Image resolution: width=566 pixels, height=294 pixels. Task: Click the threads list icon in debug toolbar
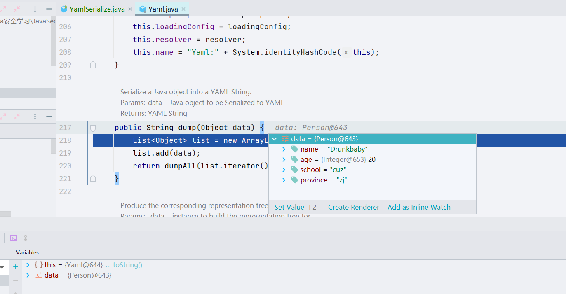28,238
